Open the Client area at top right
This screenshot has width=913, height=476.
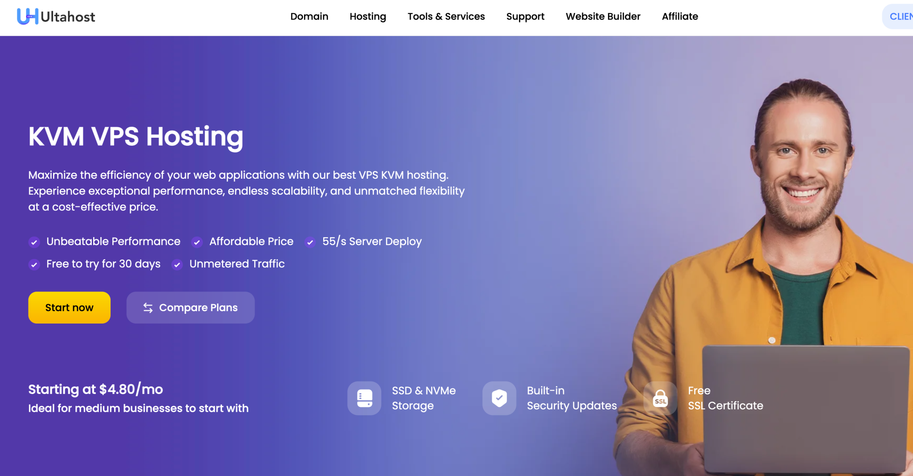click(901, 16)
